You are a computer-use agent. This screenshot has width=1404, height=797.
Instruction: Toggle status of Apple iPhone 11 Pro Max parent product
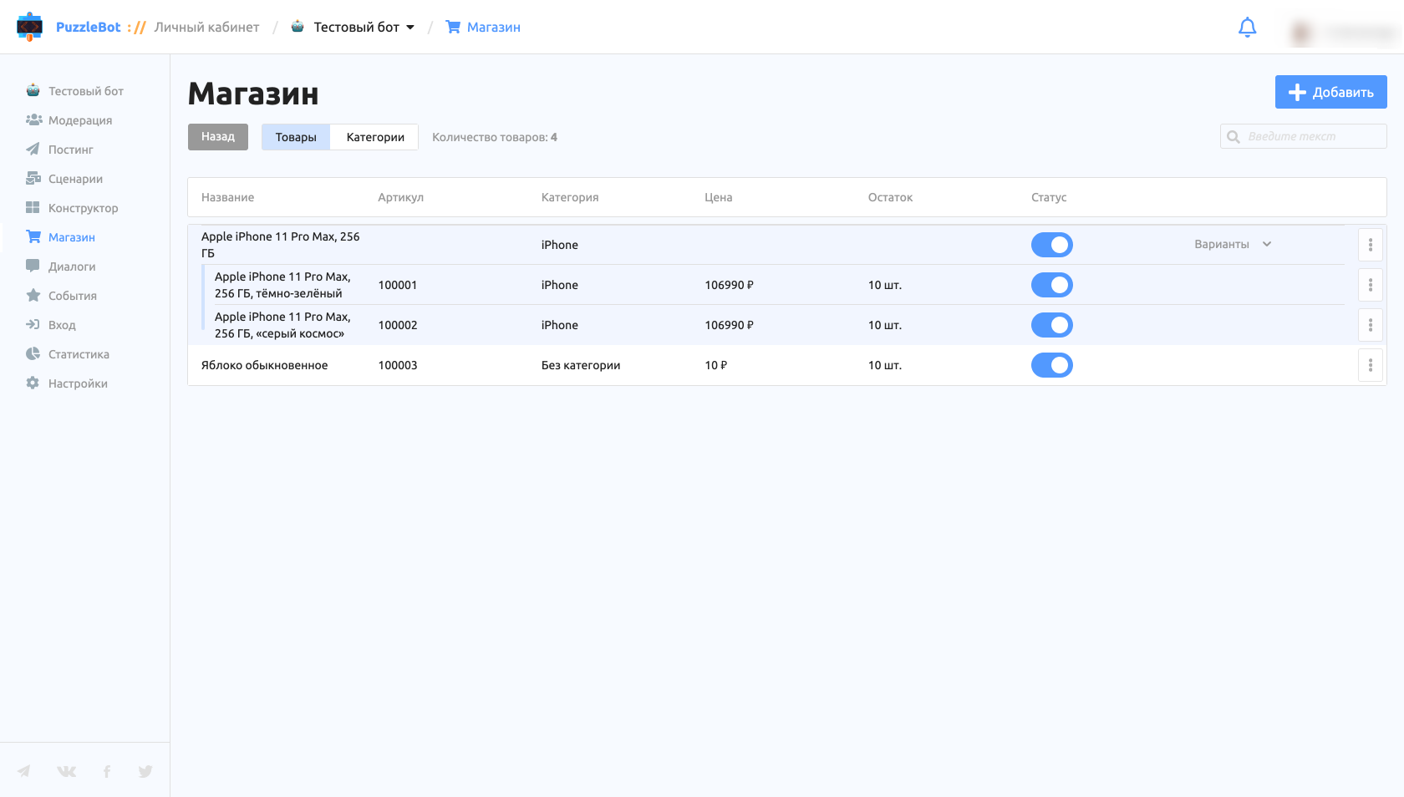pyautogui.click(x=1052, y=245)
